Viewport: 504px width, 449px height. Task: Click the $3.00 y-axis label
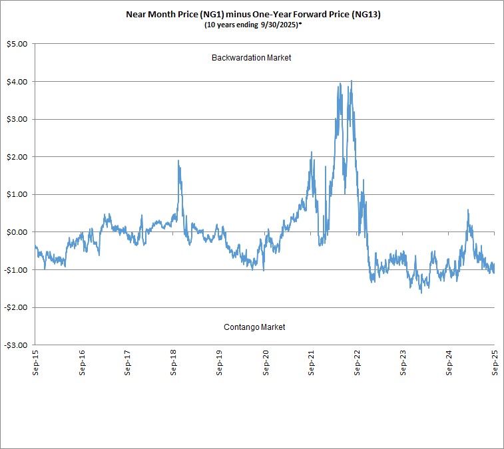pyautogui.click(x=17, y=120)
